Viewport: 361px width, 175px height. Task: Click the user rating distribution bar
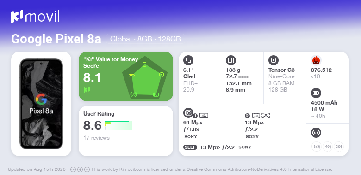118,125
